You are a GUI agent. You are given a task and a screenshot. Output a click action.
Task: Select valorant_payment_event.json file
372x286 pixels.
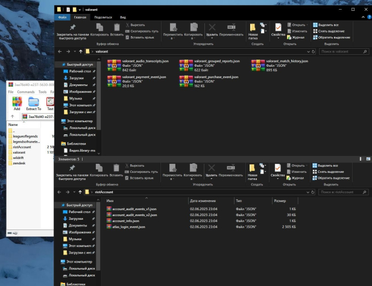137,81
